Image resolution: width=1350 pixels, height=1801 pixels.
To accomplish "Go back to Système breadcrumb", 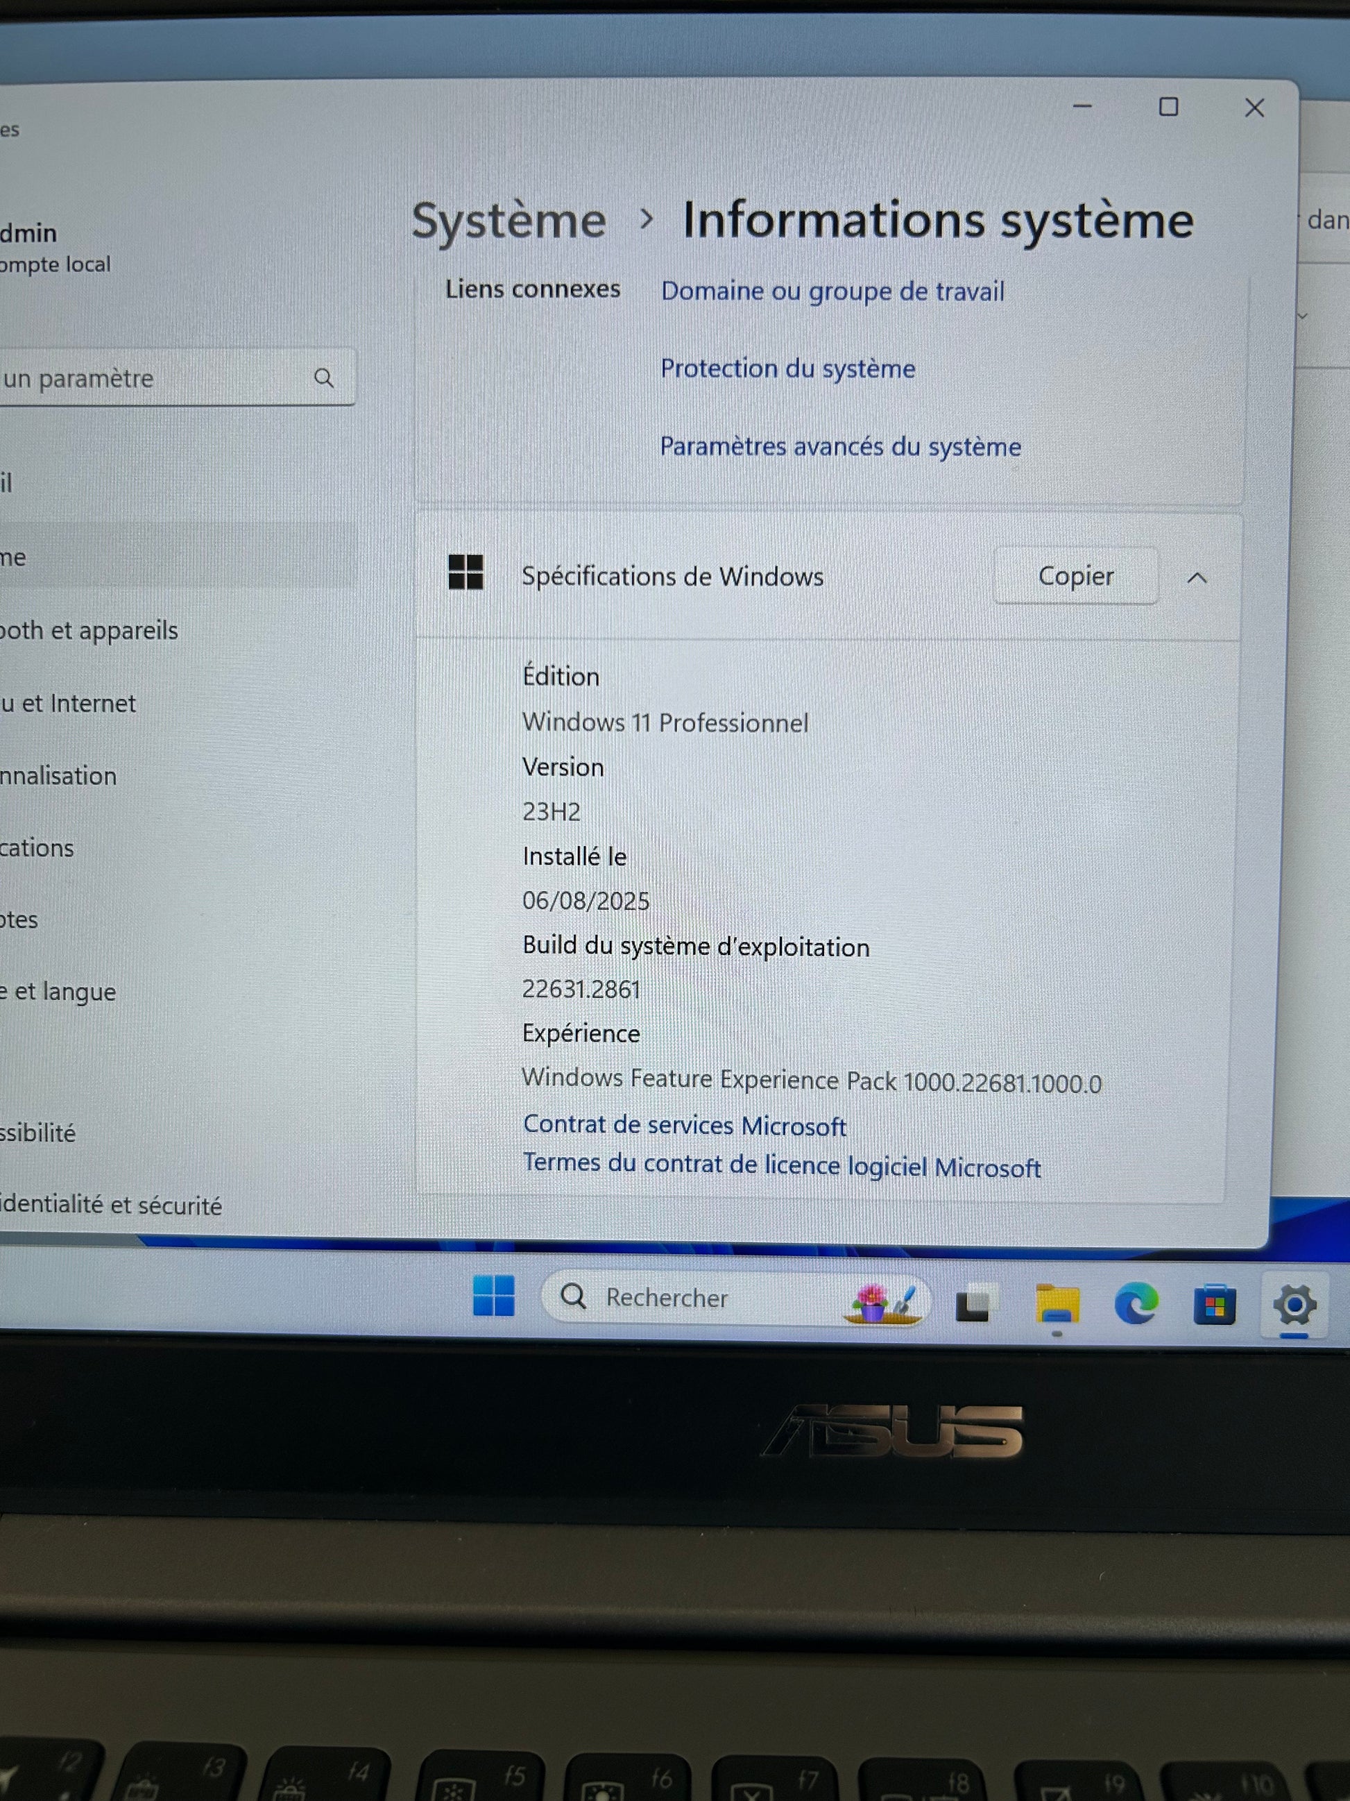I will [509, 221].
